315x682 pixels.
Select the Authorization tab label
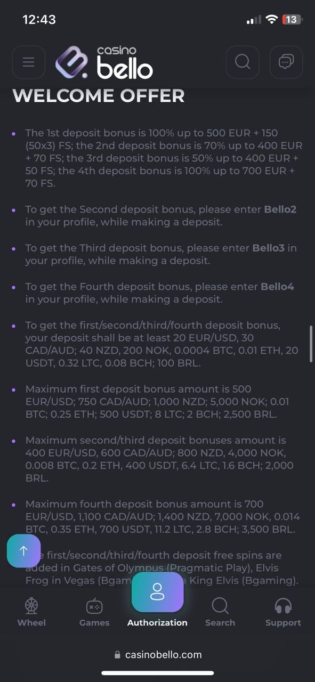157,623
